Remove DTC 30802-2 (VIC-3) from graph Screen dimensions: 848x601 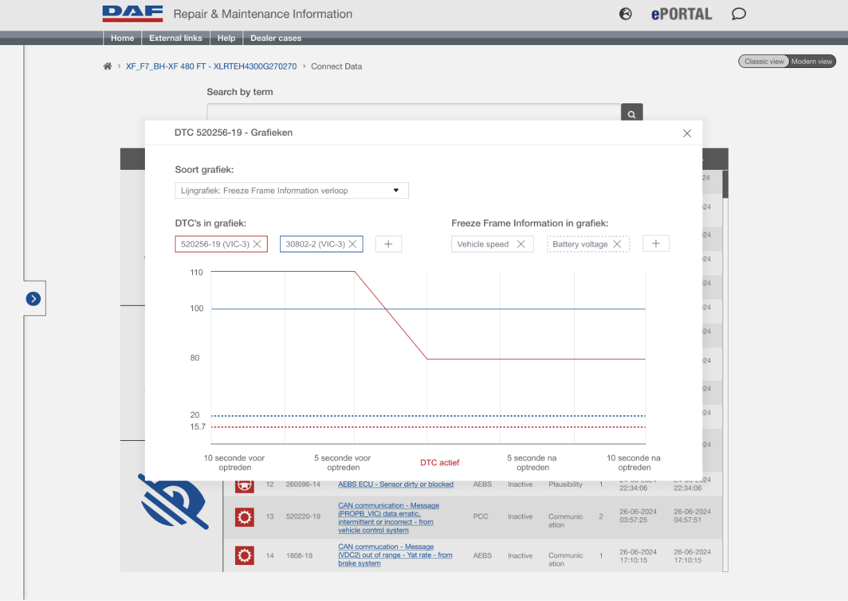[x=352, y=244]
